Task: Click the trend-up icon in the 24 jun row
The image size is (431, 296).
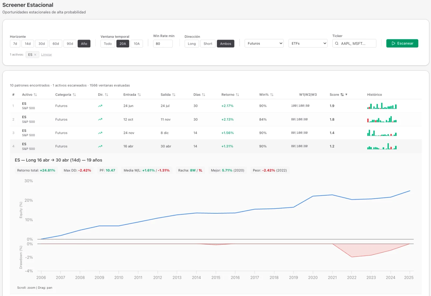Action: coord(100,106)
